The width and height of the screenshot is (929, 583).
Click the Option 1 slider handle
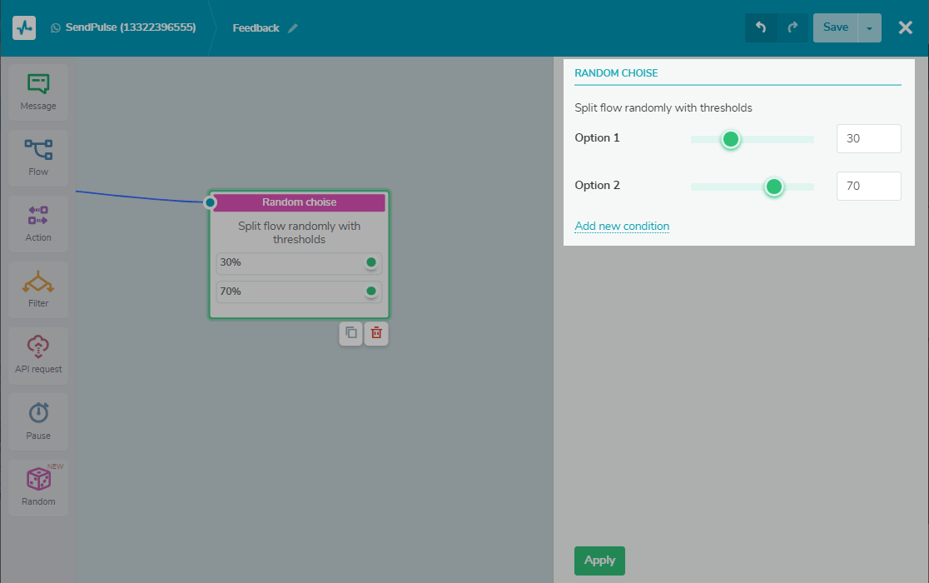(730, 139)
